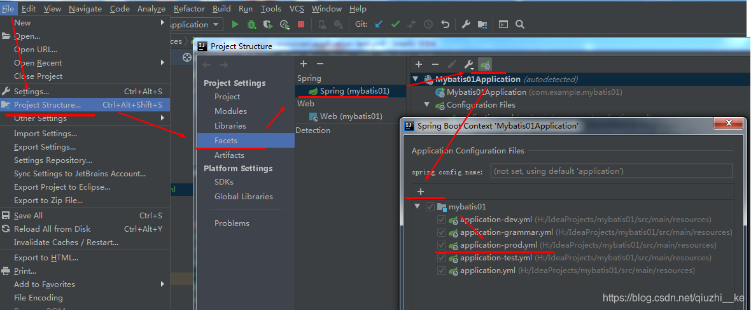Select the Web (mybatis01) facet

tap(351, 116)
